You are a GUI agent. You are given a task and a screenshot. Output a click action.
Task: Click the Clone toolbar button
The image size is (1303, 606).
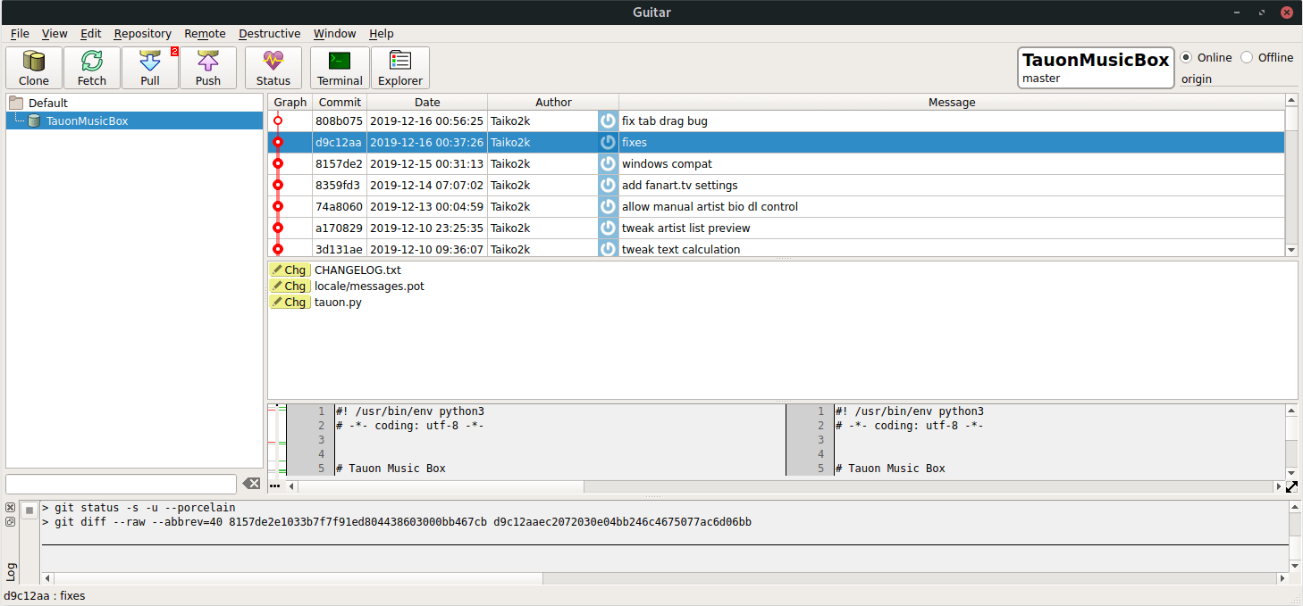[34, 68]
